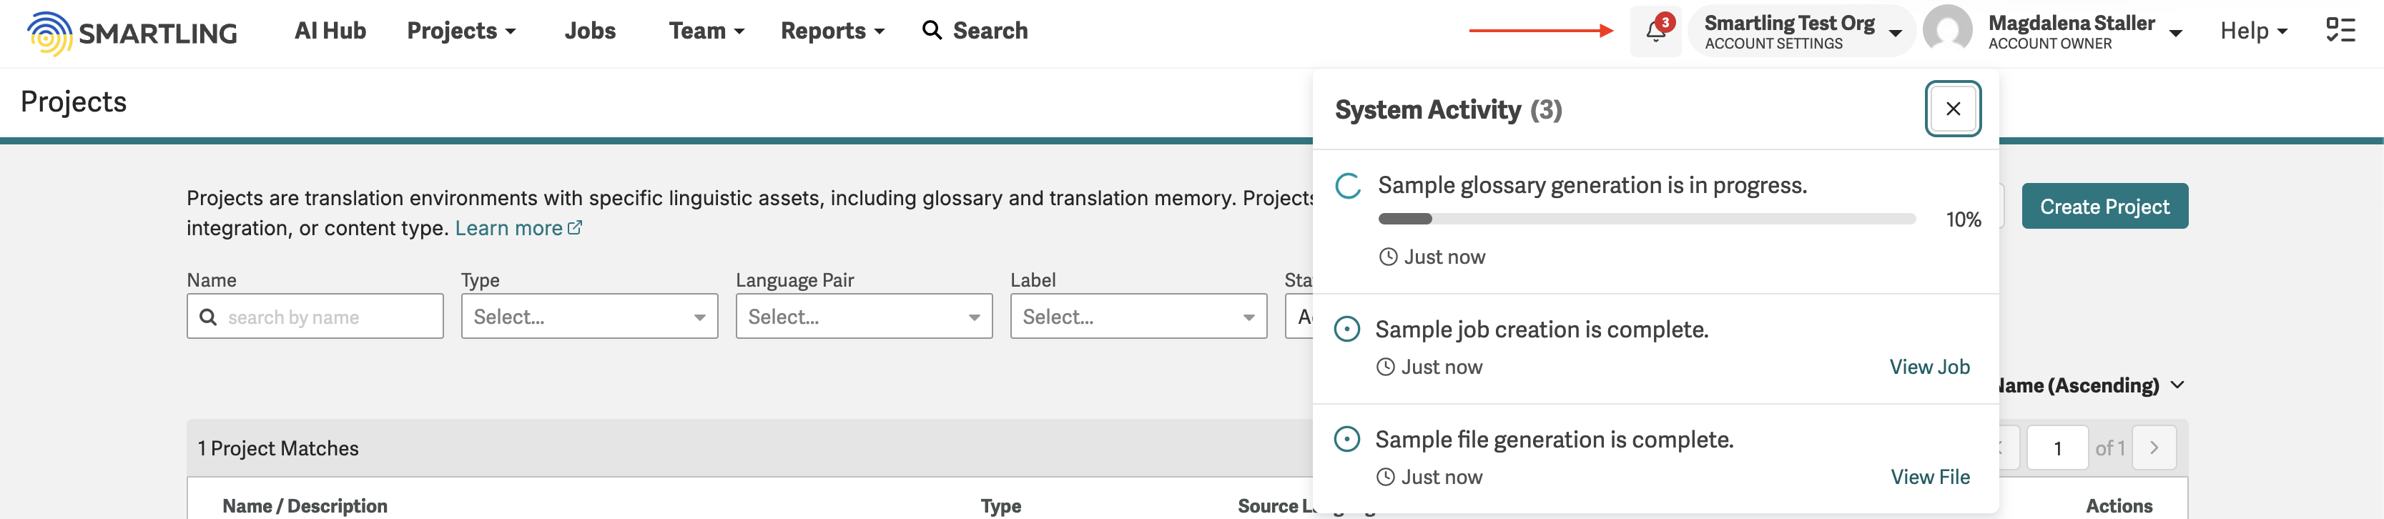2384x519 pixels.
Task: Click glossary generation progress bar
Action: (x=1646, y=219)
